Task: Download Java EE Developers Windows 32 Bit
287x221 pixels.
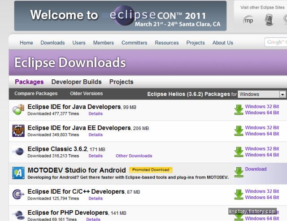Action: tap(262, 127)
